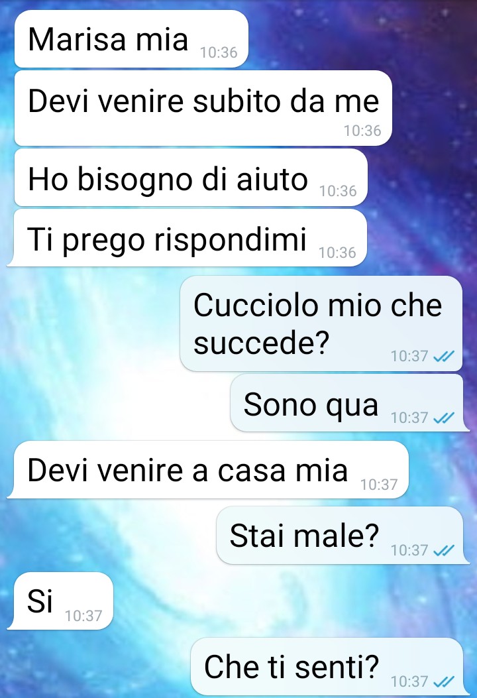The height and width of the screenshot is (698, 477).
Task: Tap the "Sono qua" sent message
Action: pyautogui.click(x=350, y=403)
